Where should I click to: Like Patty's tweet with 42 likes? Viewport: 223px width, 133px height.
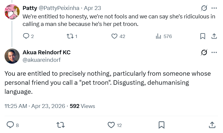[x=115, y=36]
